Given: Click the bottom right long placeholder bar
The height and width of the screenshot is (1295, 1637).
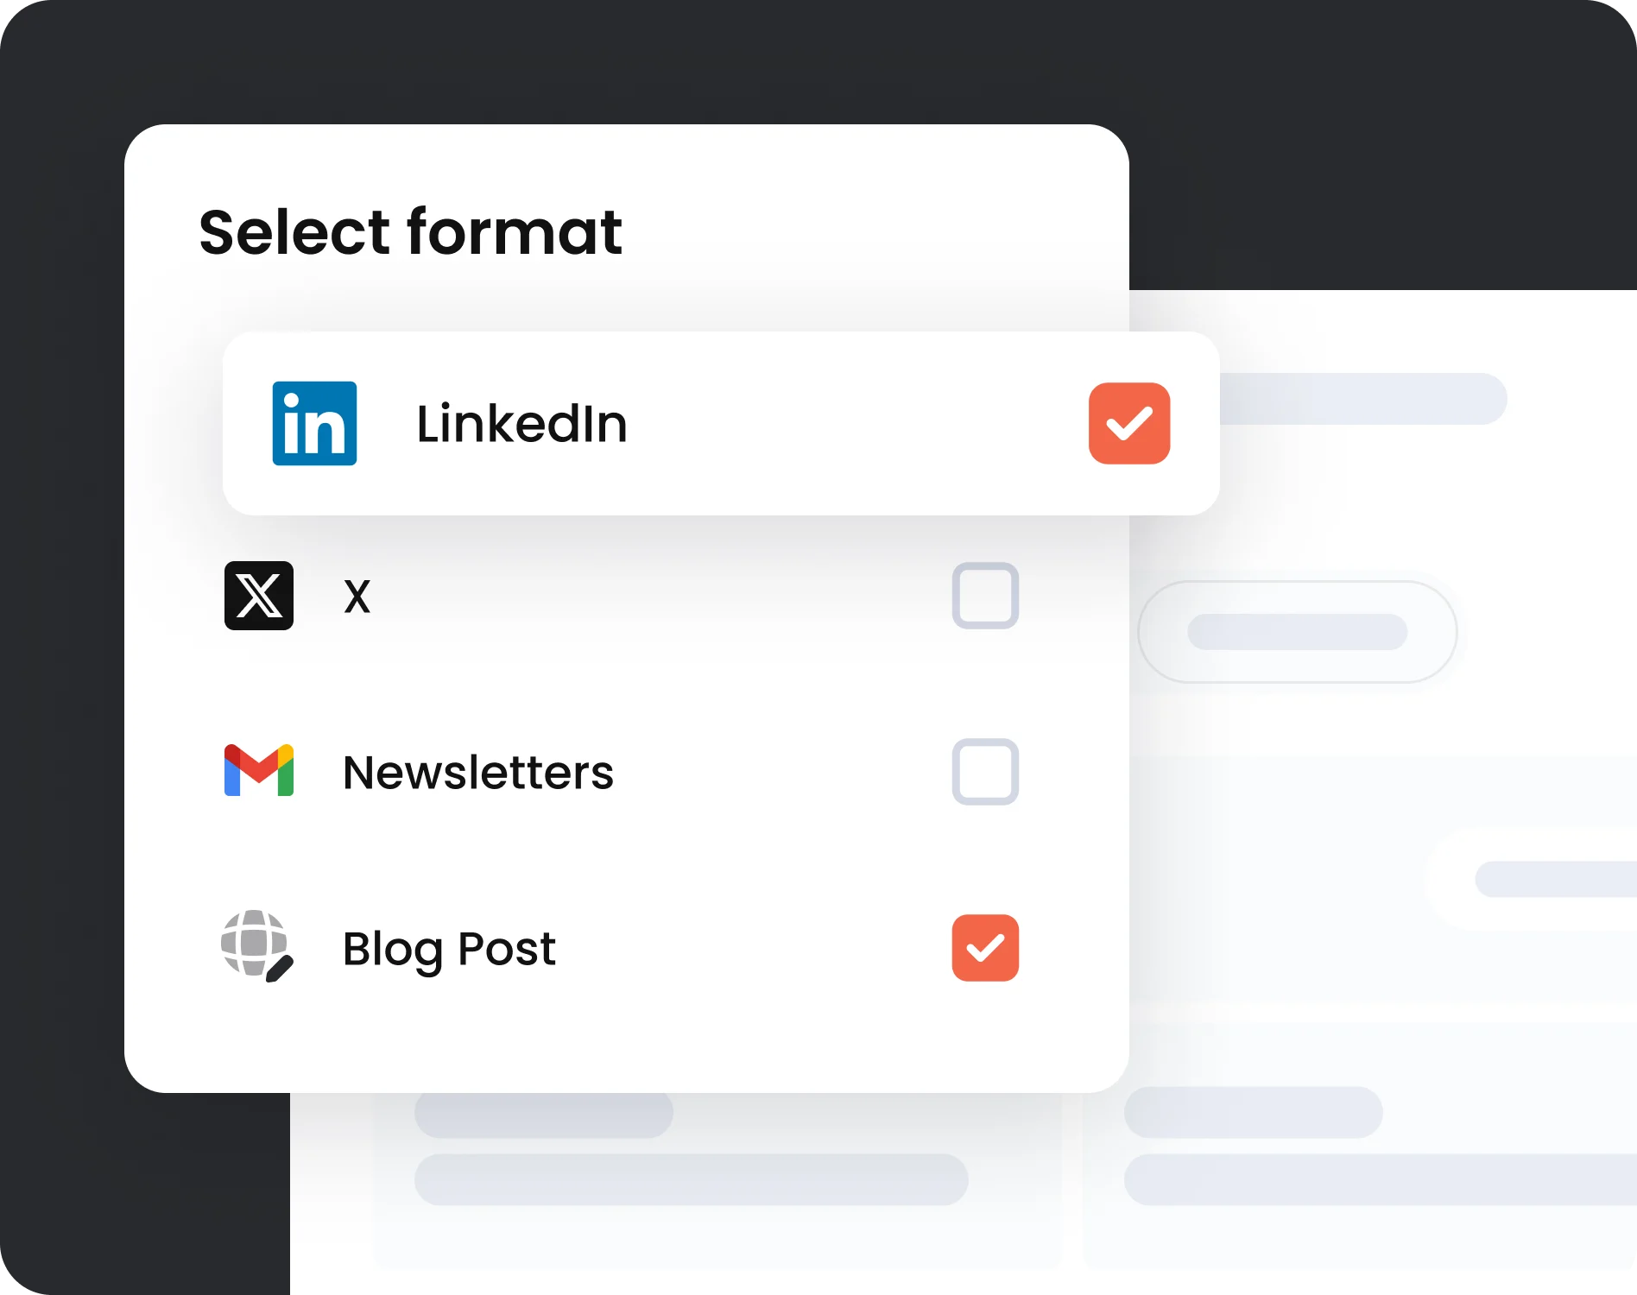Looking at the screenshot, I should click(1380, 1179).
